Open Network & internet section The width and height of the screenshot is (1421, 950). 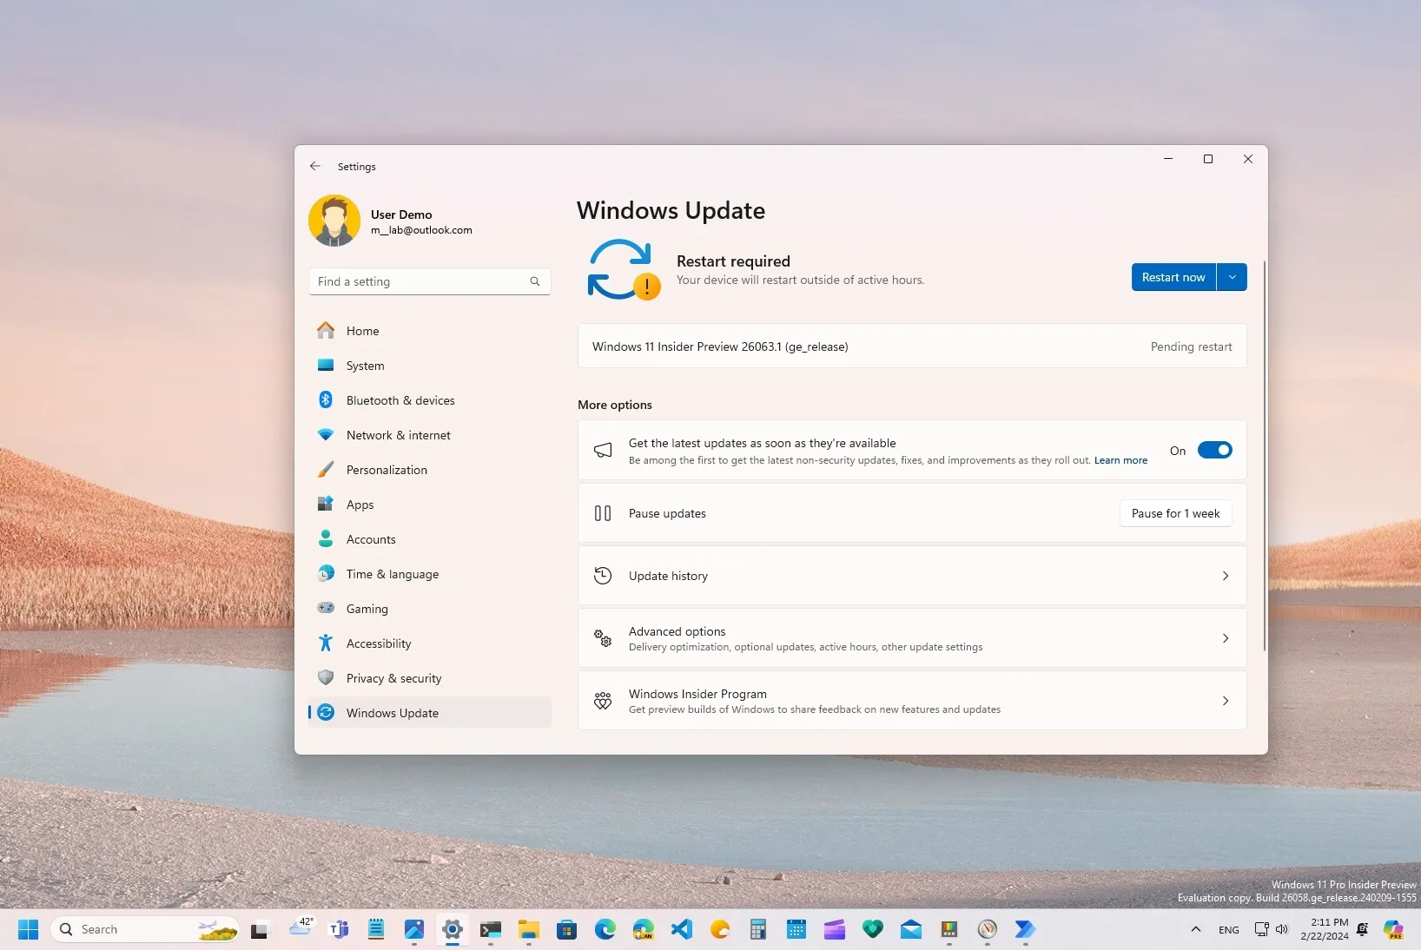[430, 435]
